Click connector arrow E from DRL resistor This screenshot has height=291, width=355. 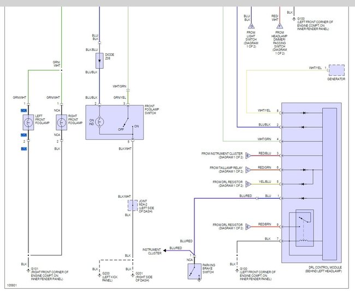pyautogui.click(x=248, y=227)
